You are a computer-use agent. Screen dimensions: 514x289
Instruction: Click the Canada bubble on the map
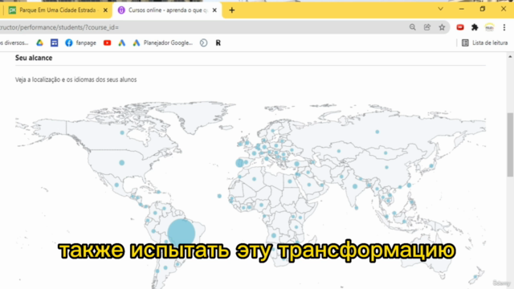[x=122, y=132]
